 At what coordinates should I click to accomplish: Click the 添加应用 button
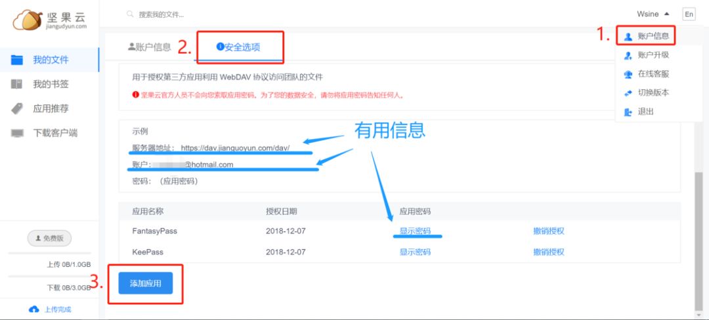point(146,283)
